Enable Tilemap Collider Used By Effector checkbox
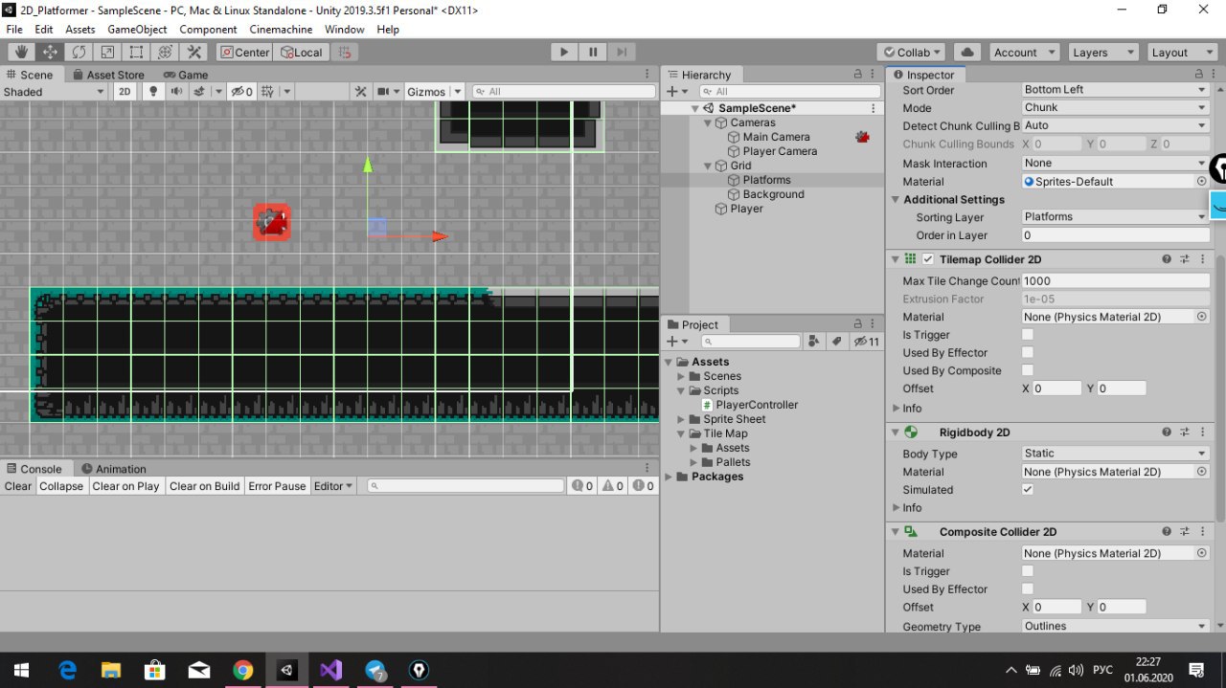This screenshot has height=688, width=1226. coord(1028,353)
